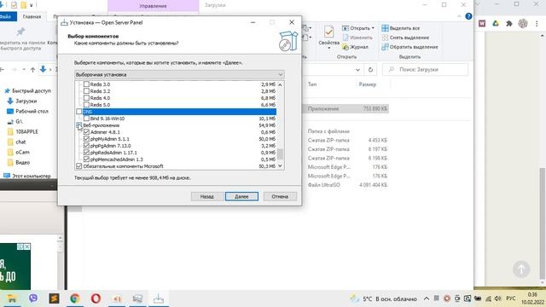Enable the Redis 3.0 checkbox
Viewport: 546px width, 307px height.
tap(86, 84)
